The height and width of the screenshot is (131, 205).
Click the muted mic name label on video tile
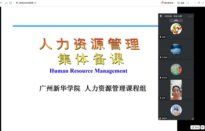(163, 98)
